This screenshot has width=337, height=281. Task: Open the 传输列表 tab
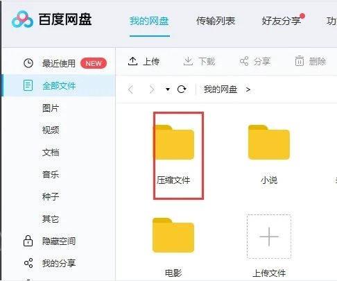[216, 21]
